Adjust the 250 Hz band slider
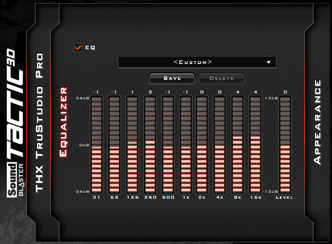 tap(150, 145)
